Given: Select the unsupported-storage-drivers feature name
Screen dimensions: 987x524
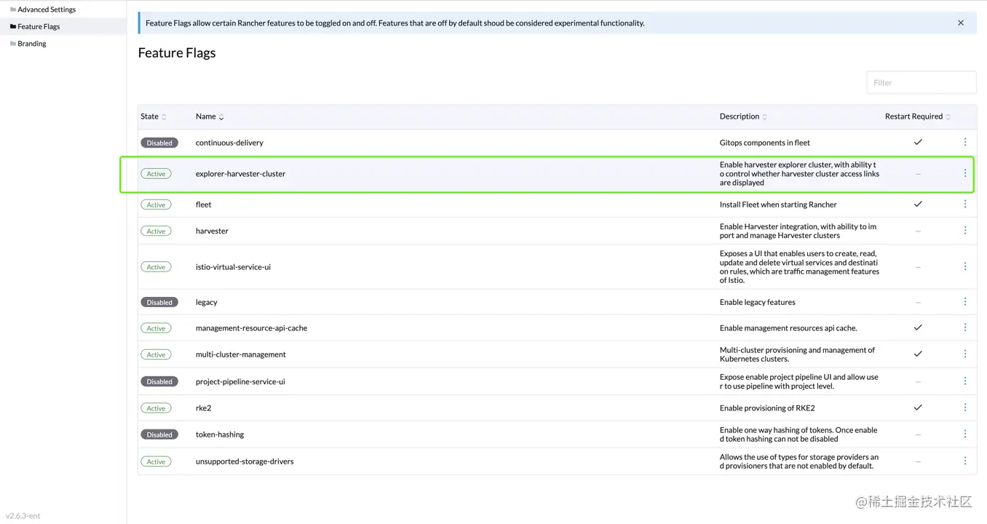Looking at the screenshot, I should 245,461.
